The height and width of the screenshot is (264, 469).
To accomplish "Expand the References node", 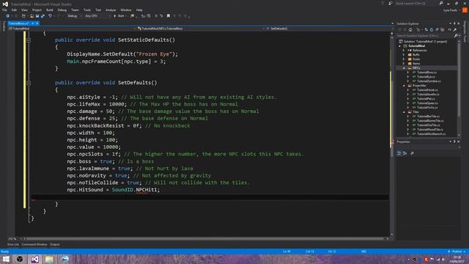I will [404, 51].
